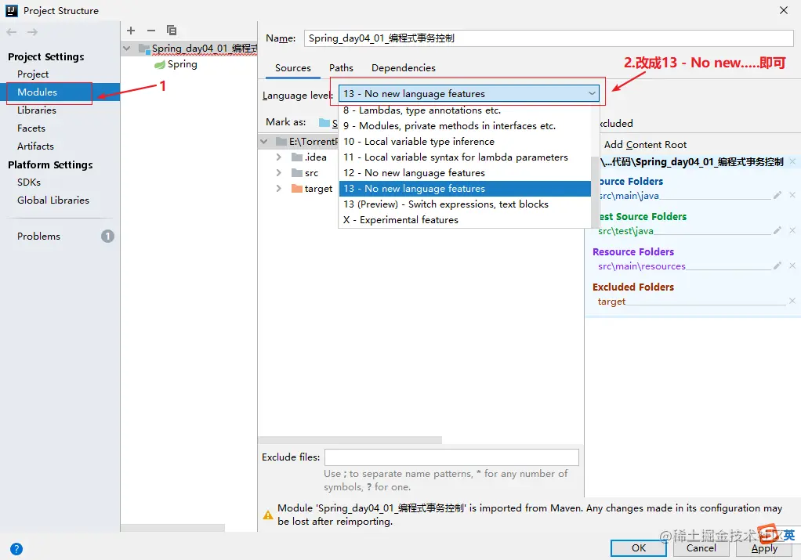The height and width of the screenshot is (560, 801).
Task: Expand the src folder
Action: coord(278,172)
